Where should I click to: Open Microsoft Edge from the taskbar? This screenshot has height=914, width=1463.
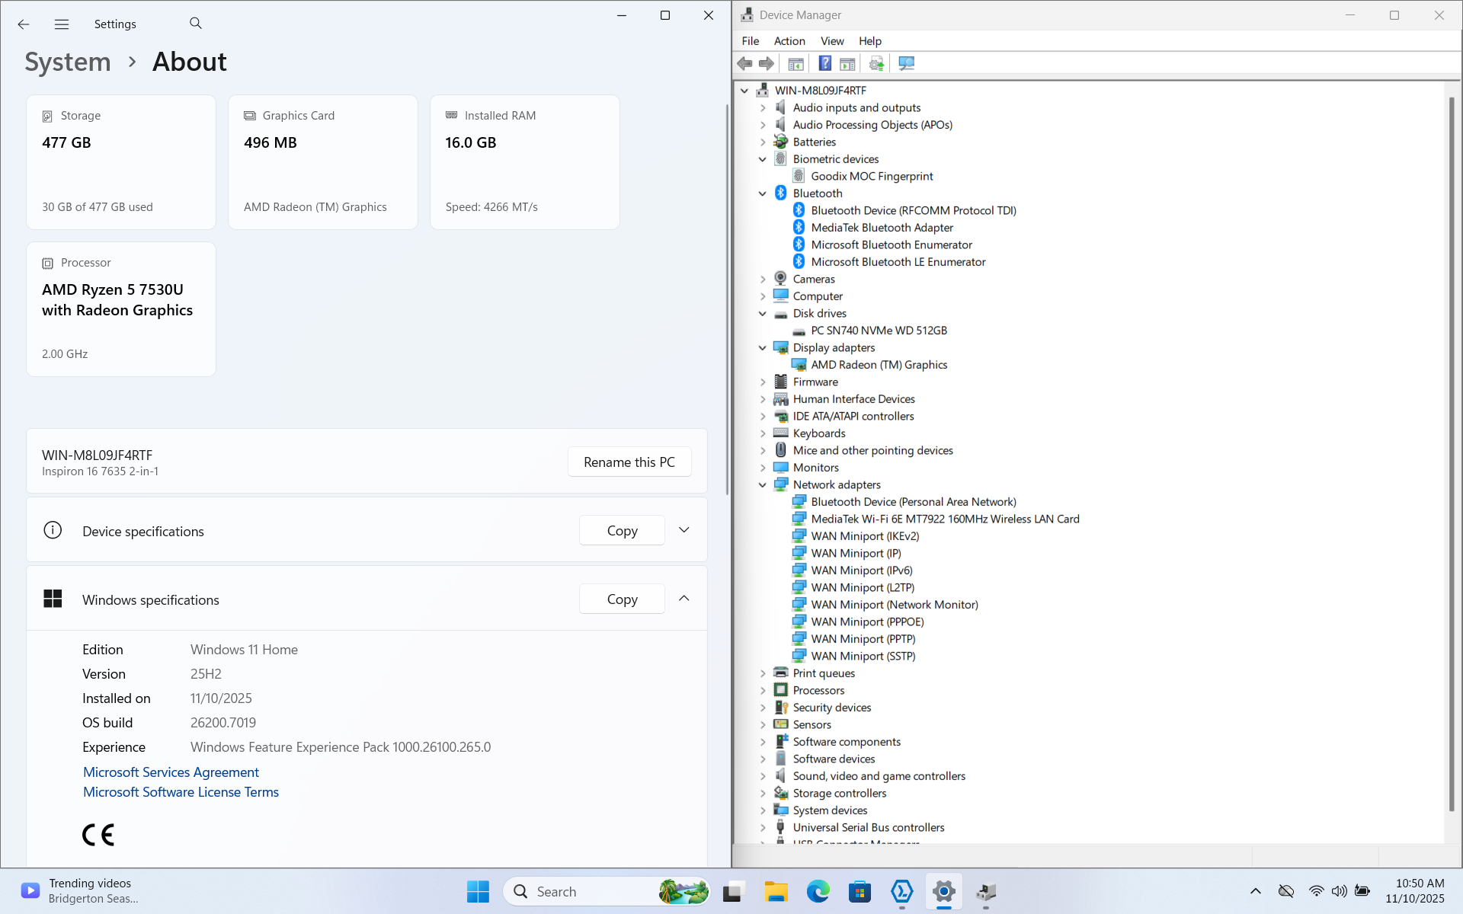click(x=818, y=891)
